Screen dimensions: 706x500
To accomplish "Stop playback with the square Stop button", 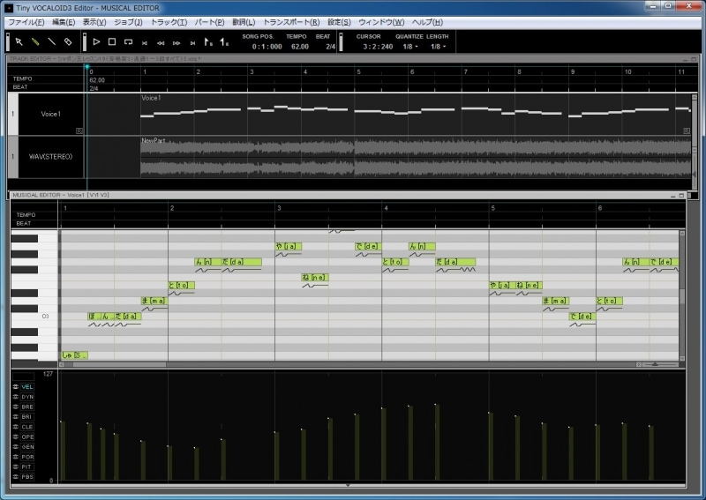I will click(x=112, y=41).
